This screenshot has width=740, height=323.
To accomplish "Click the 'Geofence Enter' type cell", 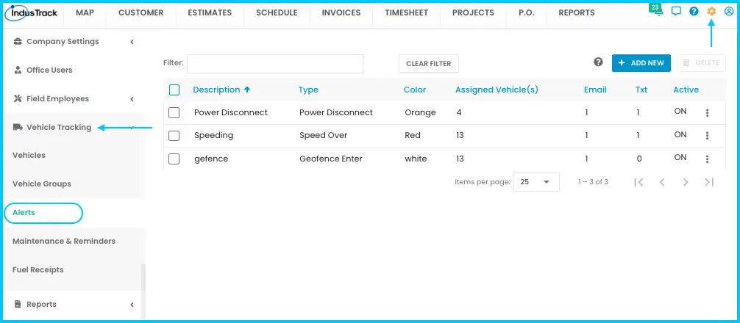I will (331, 159).
